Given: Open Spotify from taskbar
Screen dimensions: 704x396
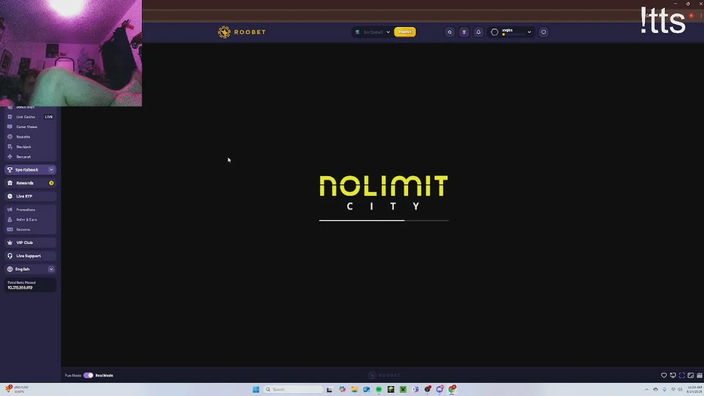Looking at the screenshot, I should (379, 389).
